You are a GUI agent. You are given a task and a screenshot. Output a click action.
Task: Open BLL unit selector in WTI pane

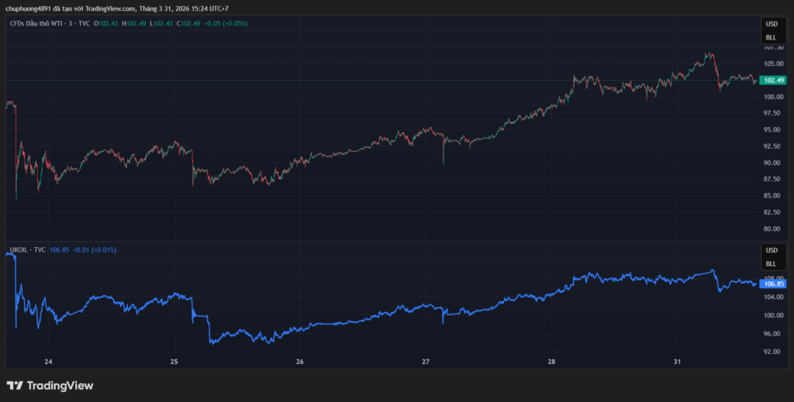(771, 37)
